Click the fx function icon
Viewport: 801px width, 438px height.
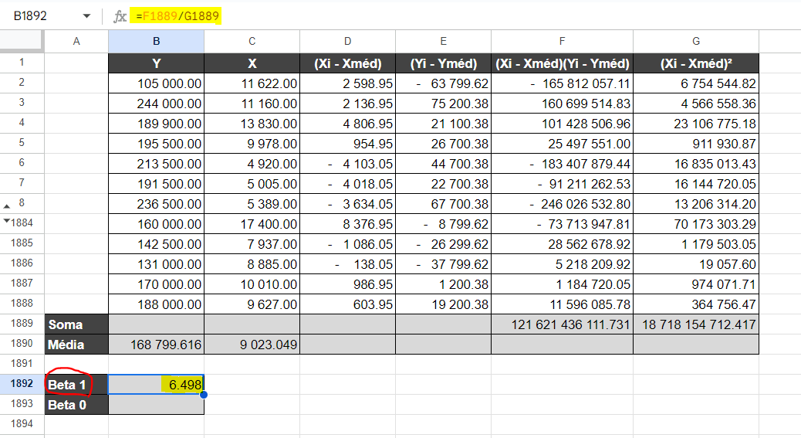coord(120,16)
